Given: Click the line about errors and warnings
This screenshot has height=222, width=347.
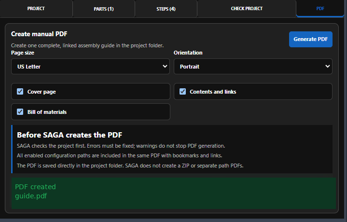Looking at the screenshot, I should pos(121,146).
